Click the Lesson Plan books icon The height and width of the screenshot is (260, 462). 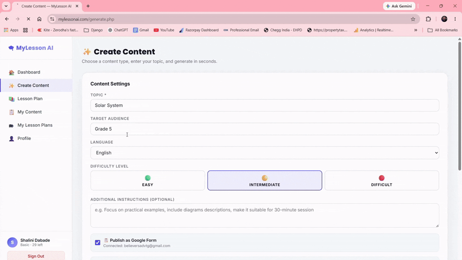point(12,99)
